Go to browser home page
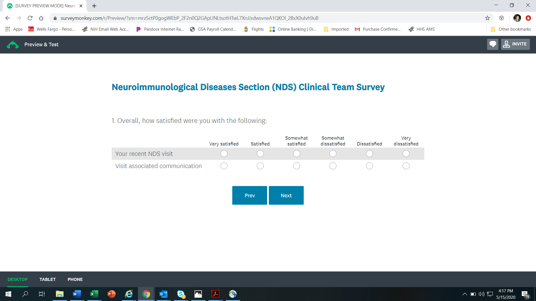The width and height of the screenshot is (536, 301). click(x=41, y=18)
